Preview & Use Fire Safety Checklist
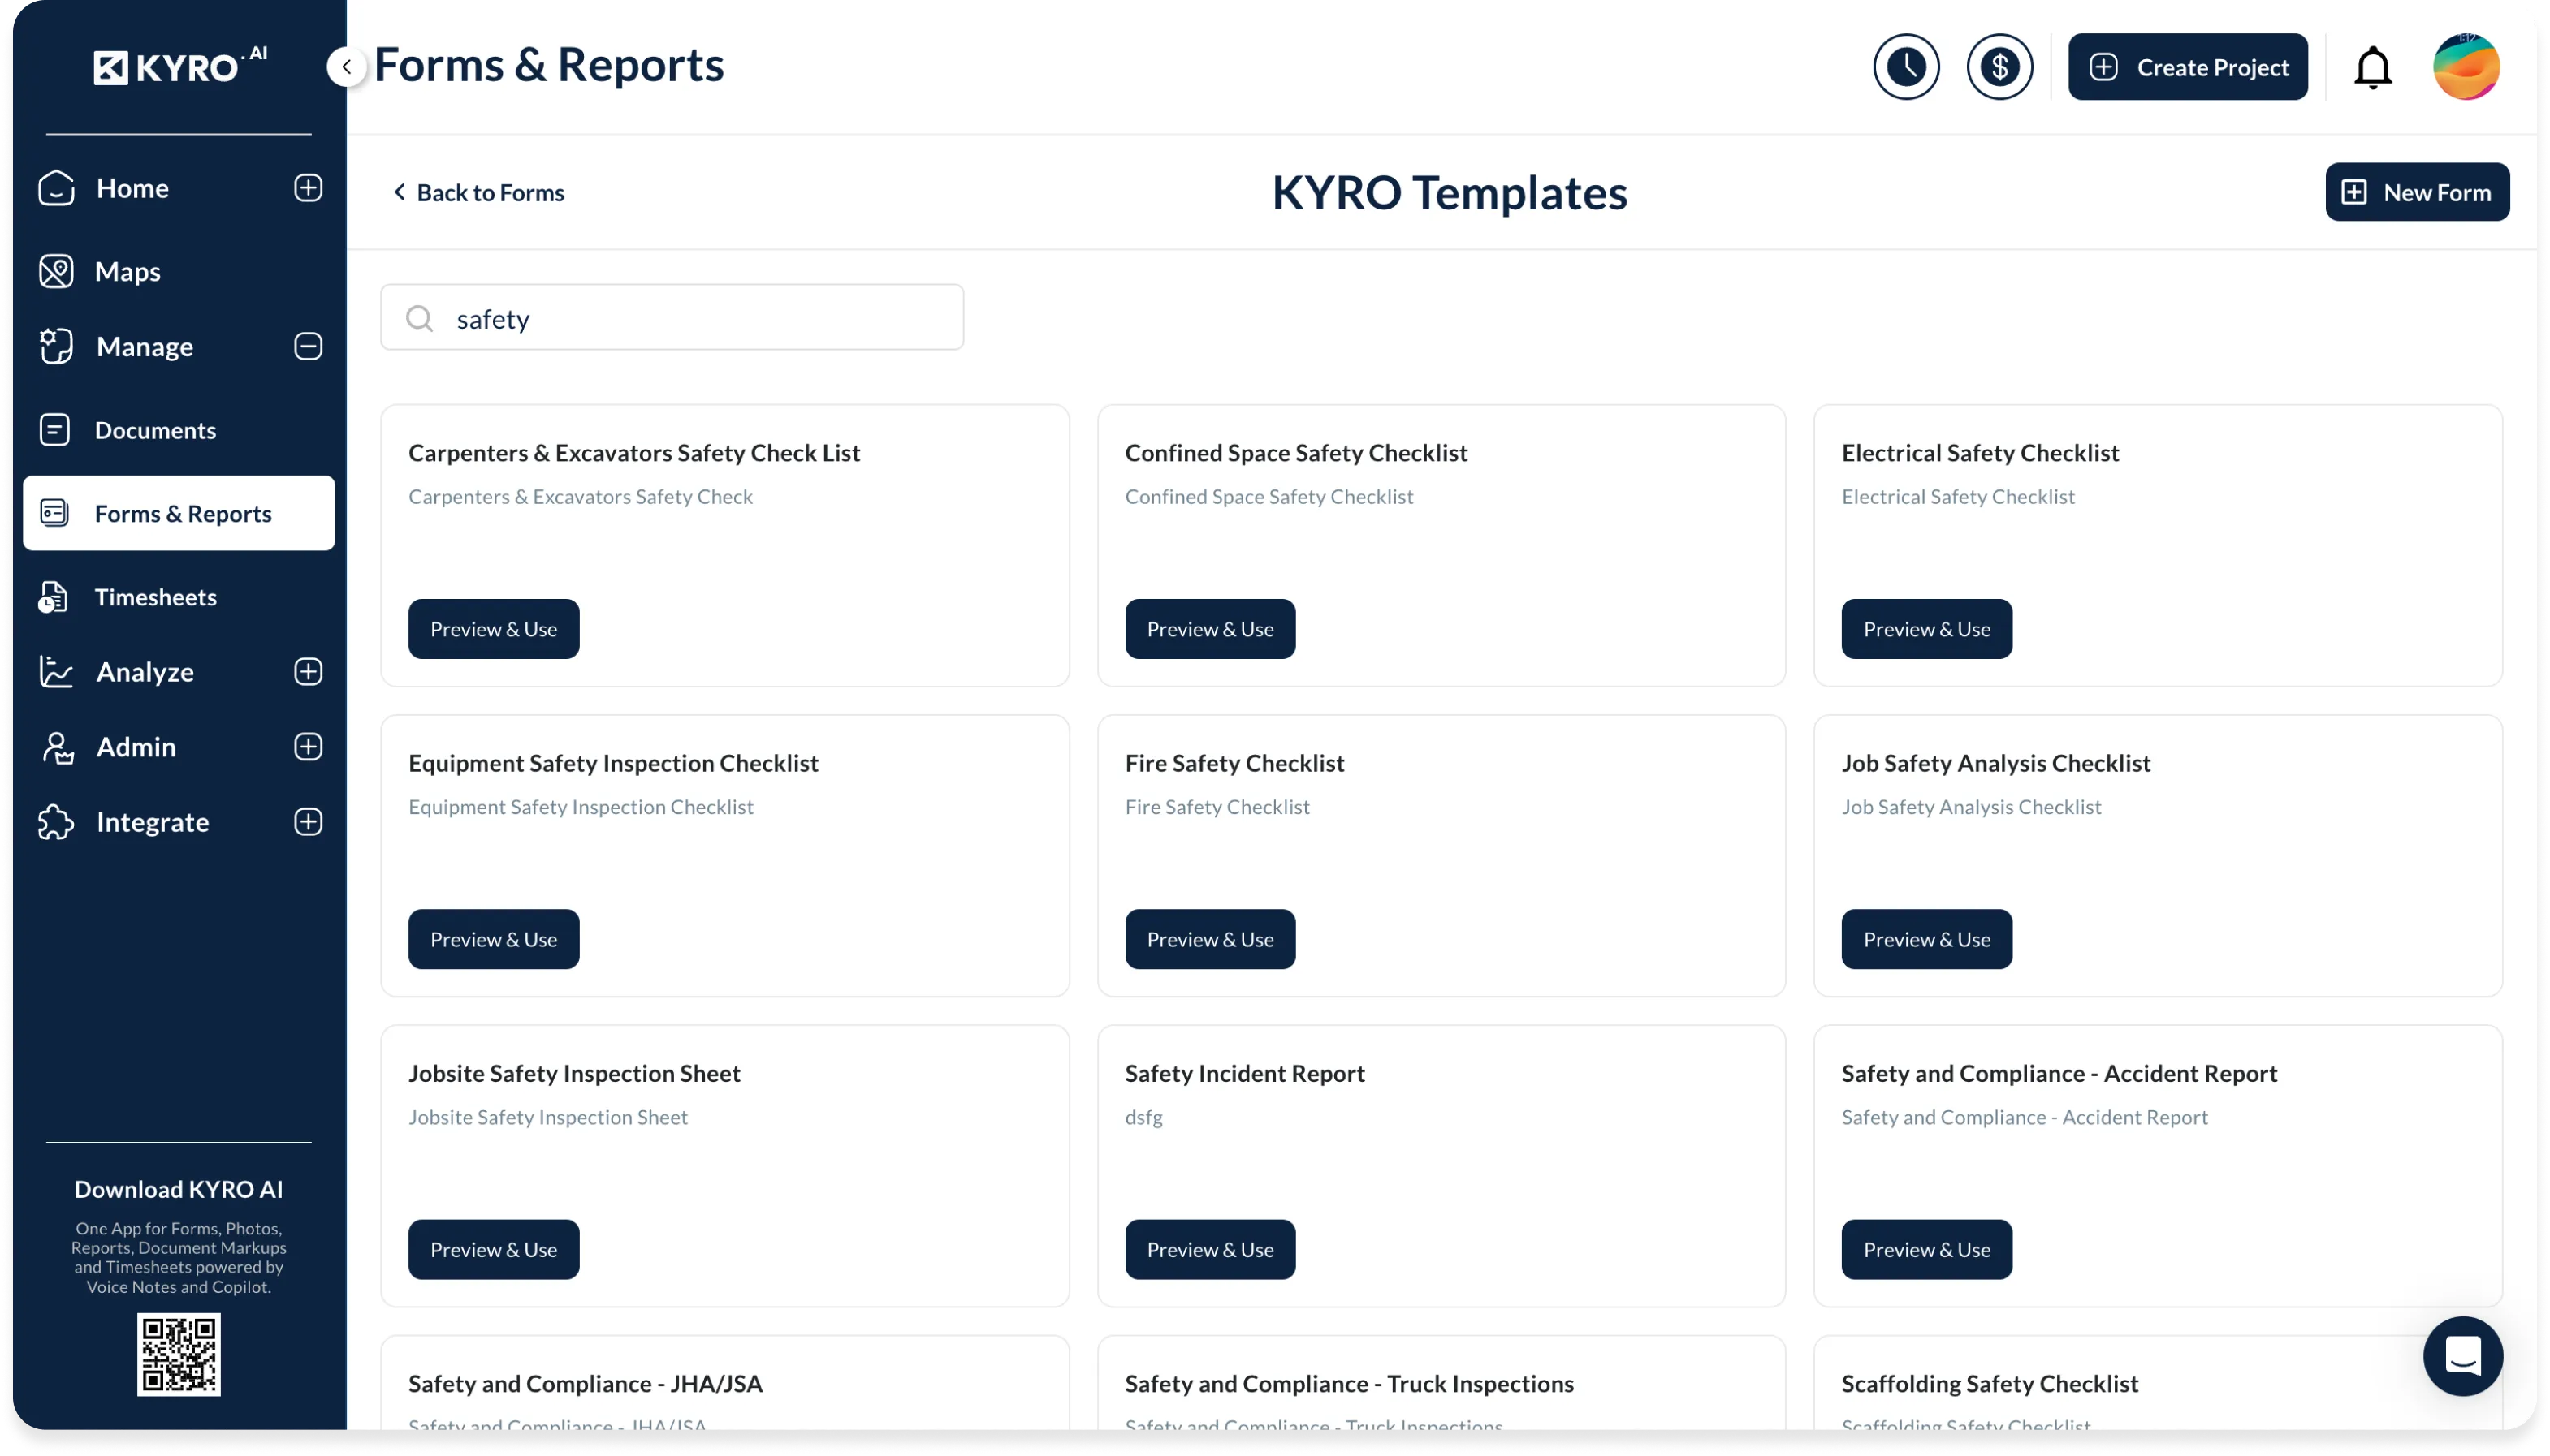 click(1209, 939)
